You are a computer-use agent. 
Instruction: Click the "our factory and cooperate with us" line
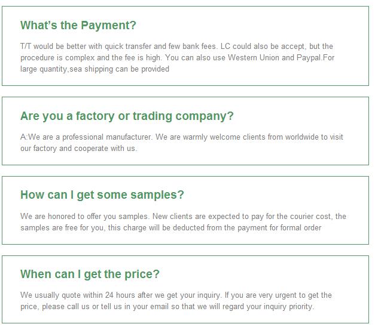coord(79,149)
